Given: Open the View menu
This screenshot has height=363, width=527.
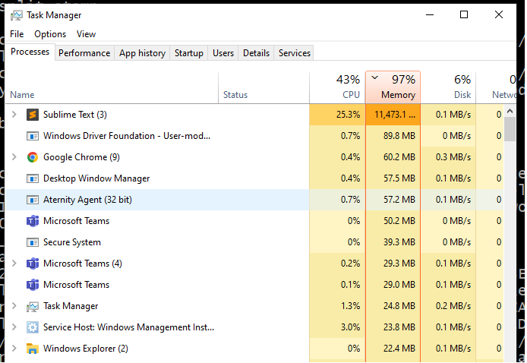Looking at the screenshot, I should tap(86, 34).
